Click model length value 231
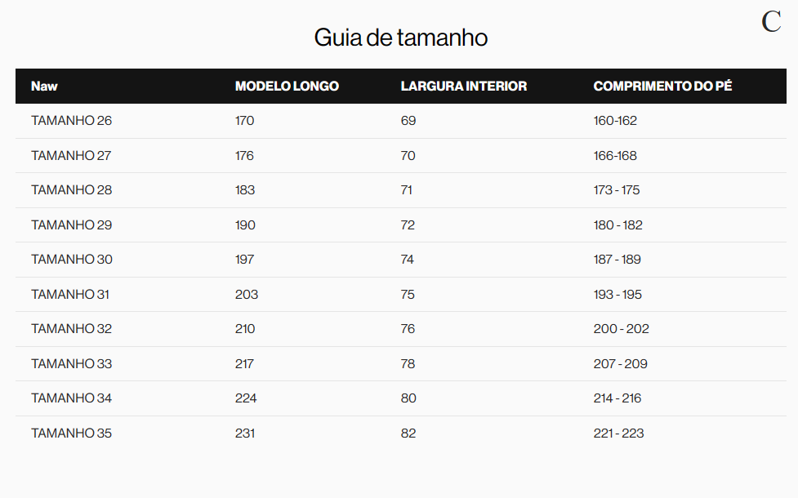Screen dimensions: 798x498 click(245, 434)
